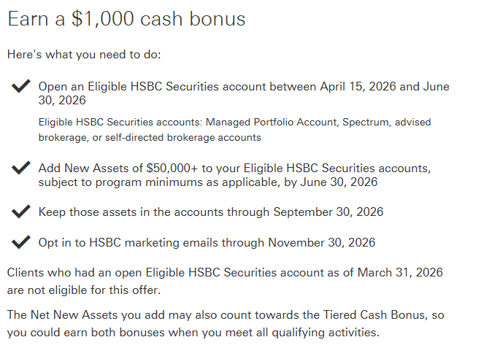Click the checkmark beside Keep those assets
The width and height of the screenshot is (484, 356).
tap(20, 212)
